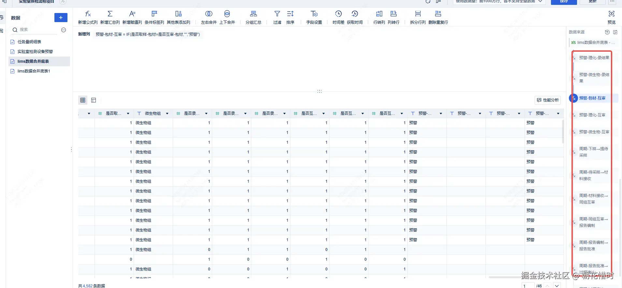622x288 pixels.
Task: Click the 排序 sort tool
Action: pyautogui.click(x=290, y=17)
